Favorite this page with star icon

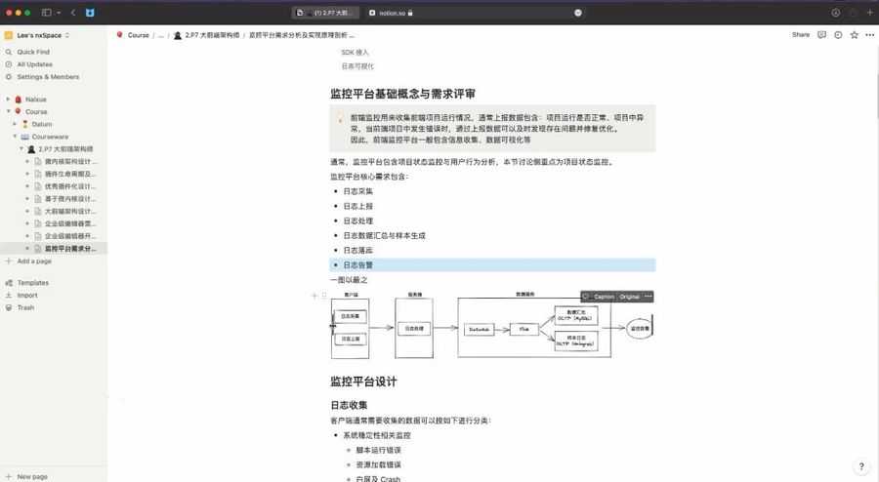pos(854,35)
